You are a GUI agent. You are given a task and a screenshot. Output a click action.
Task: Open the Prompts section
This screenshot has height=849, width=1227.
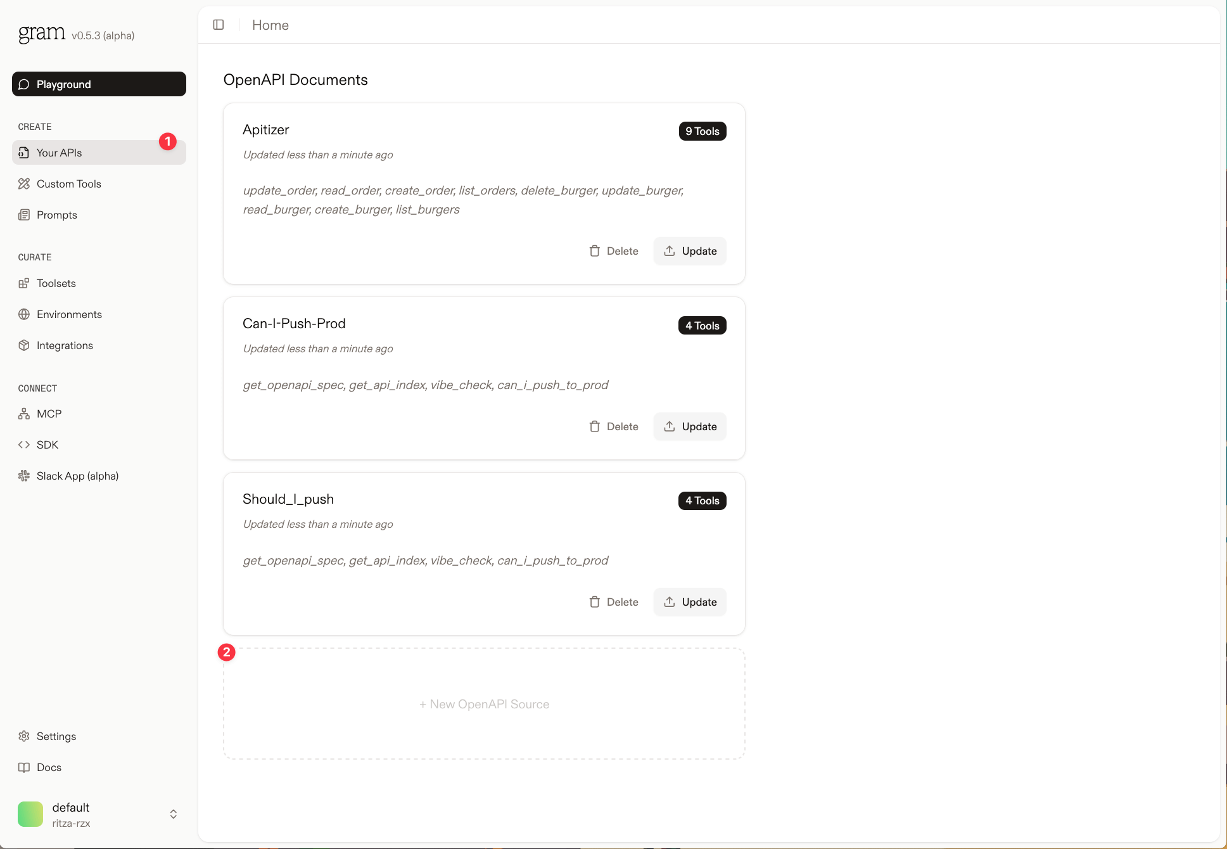coord(99,215)
